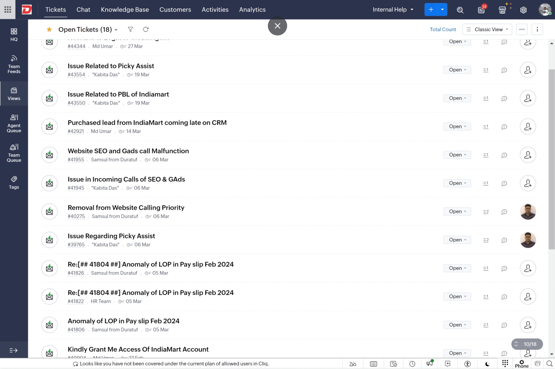Open the Classic View dropdown

[487, 29]
